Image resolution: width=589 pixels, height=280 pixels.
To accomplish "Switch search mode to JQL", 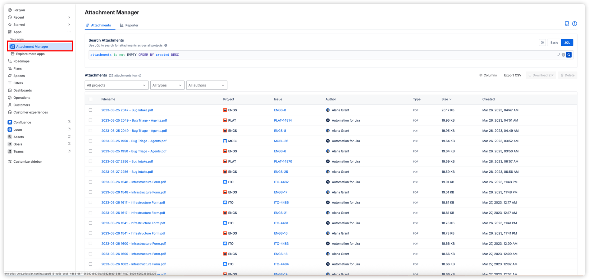I will coord(567,43).
